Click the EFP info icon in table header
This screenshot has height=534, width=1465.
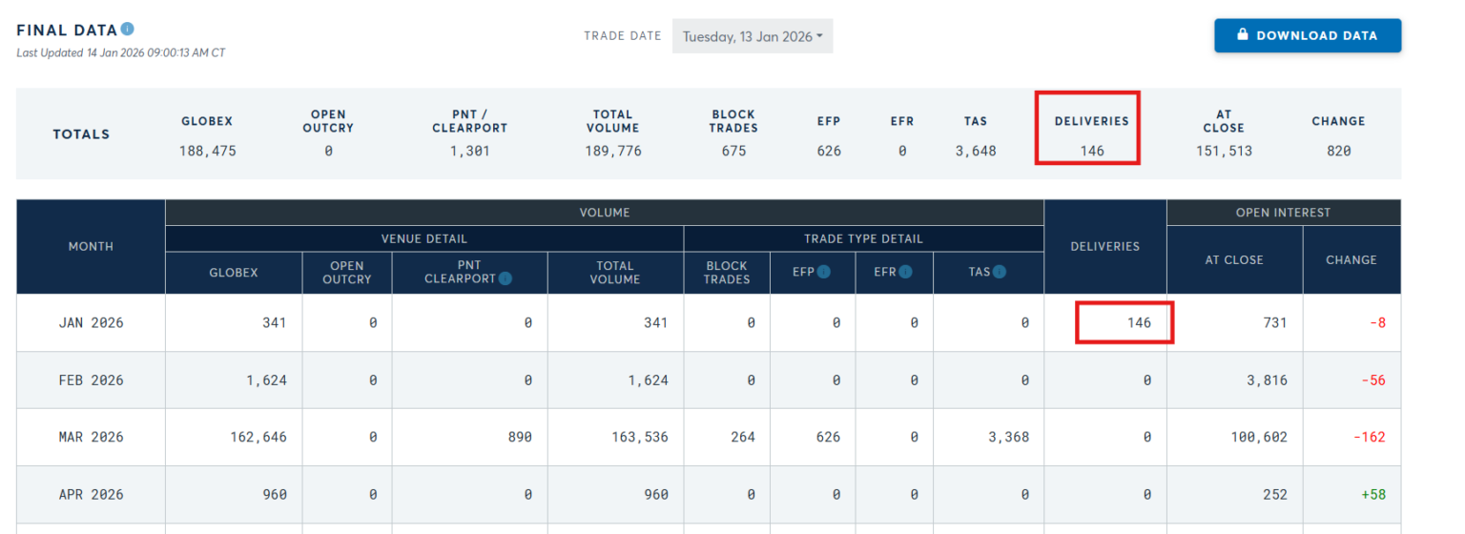pos(824,272)
